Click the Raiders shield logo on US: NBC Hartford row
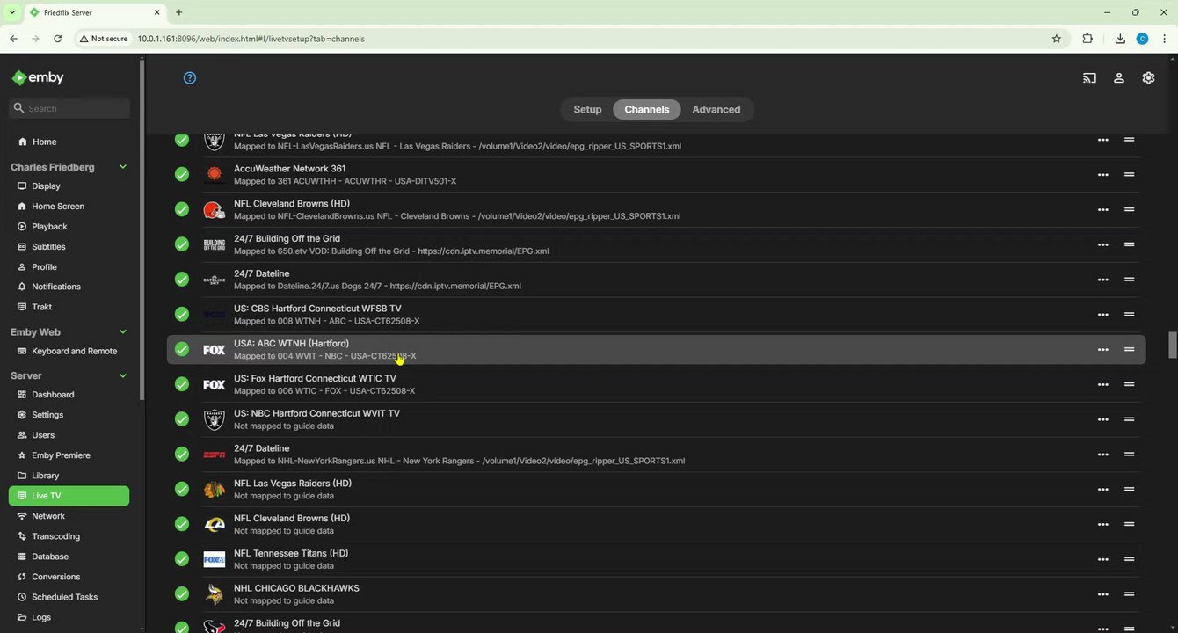This screenshot has width=1178, height=633. [214, 419]
